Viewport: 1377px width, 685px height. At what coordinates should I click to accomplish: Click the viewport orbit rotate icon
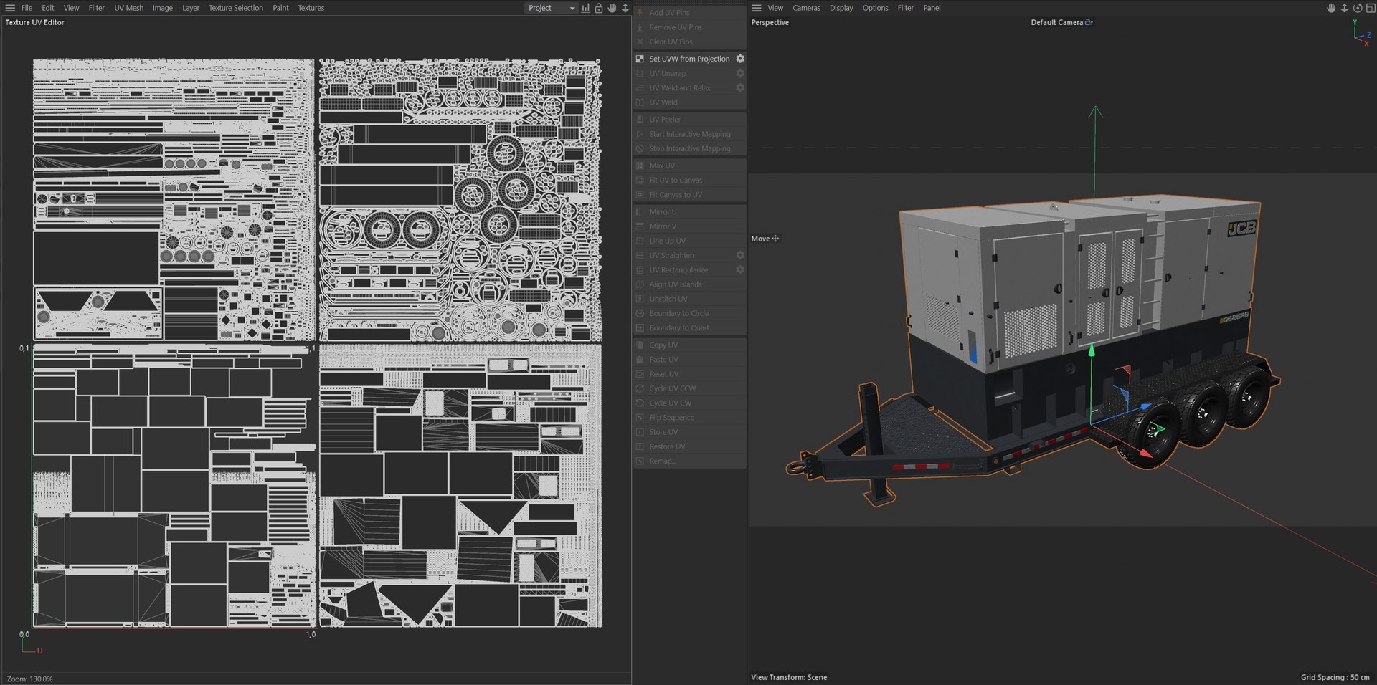coord(1358,8)
